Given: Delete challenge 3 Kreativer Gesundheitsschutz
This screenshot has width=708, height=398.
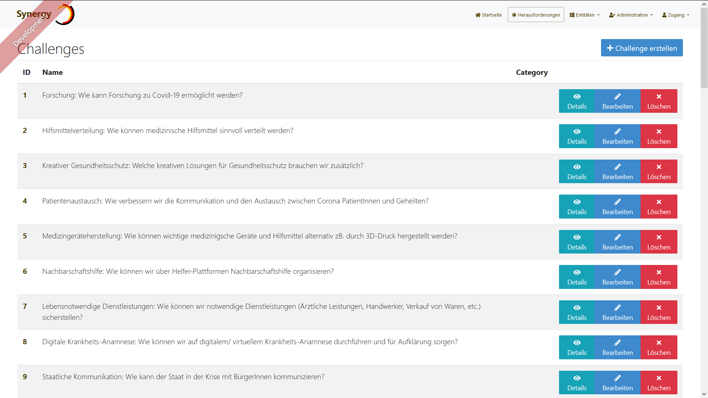Looking at the screenshot, I should click(x=659, y=171).
